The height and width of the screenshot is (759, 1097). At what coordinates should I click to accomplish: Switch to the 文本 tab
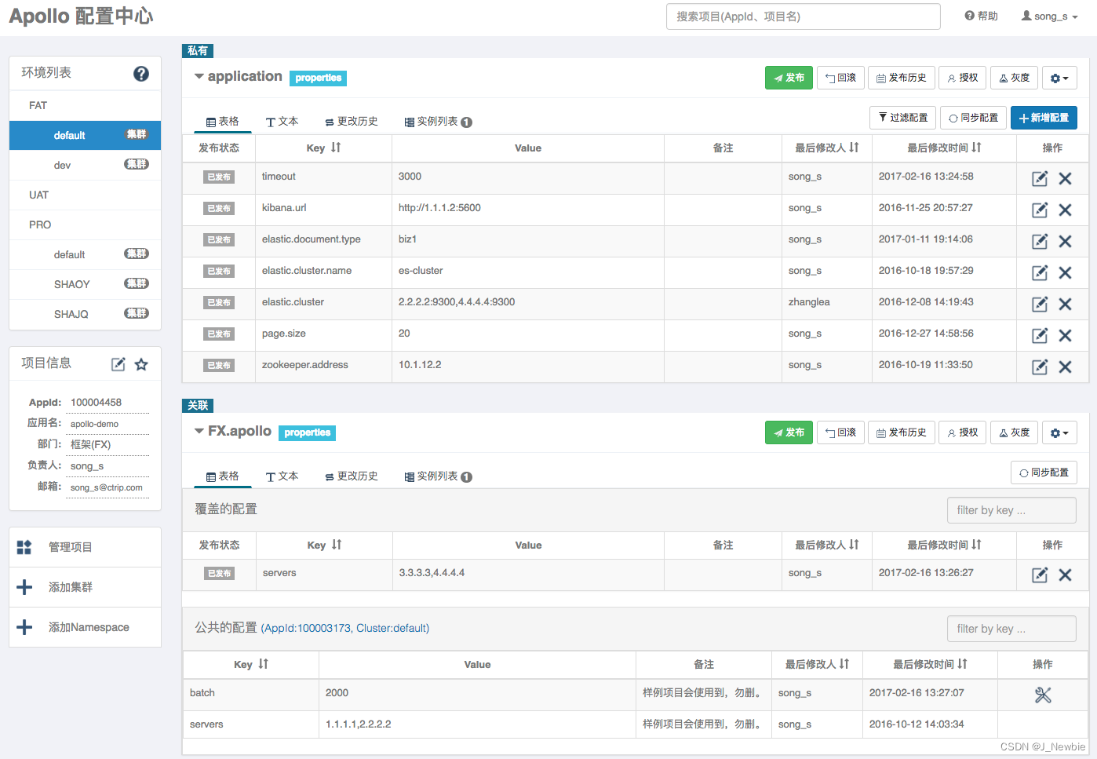click(282, 122)
